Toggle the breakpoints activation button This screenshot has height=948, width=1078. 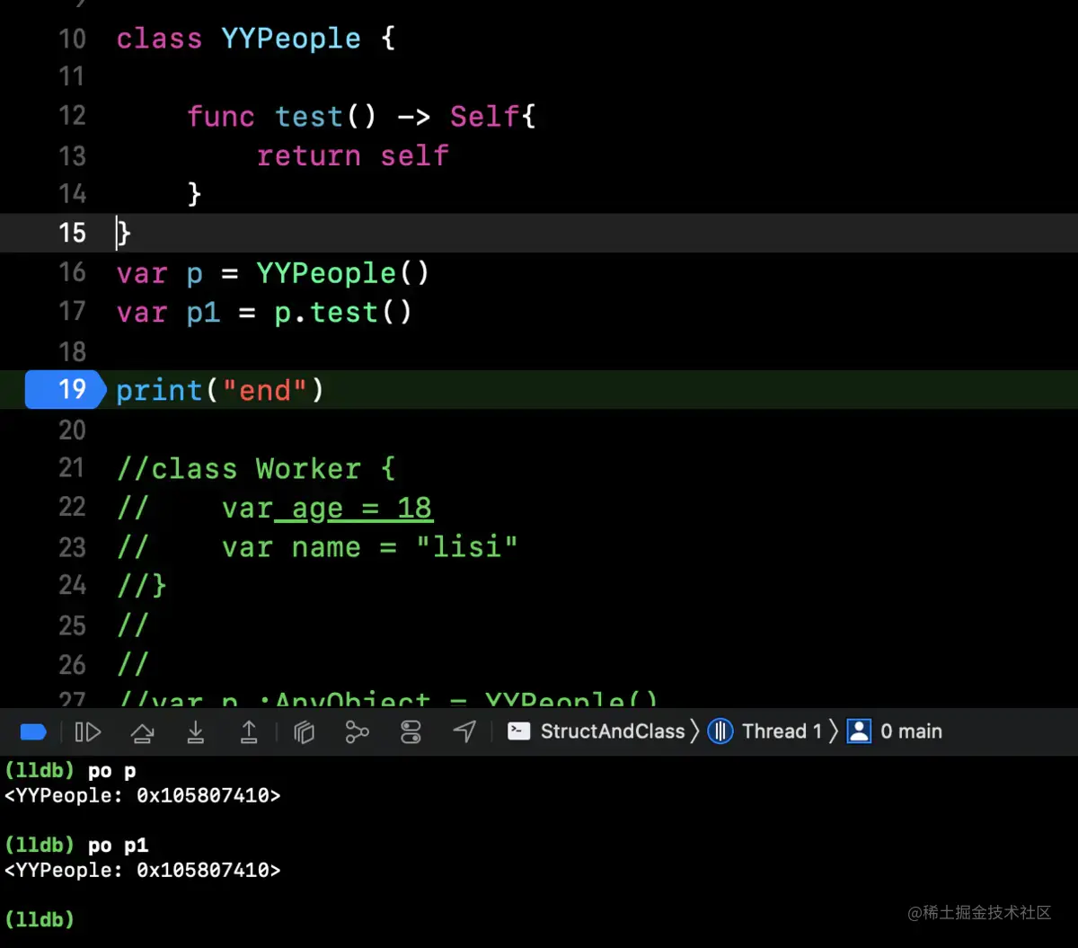coord(33,731)
